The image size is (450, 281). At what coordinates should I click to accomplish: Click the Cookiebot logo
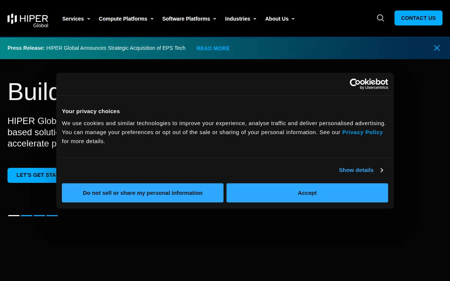[x=369, y=84]
